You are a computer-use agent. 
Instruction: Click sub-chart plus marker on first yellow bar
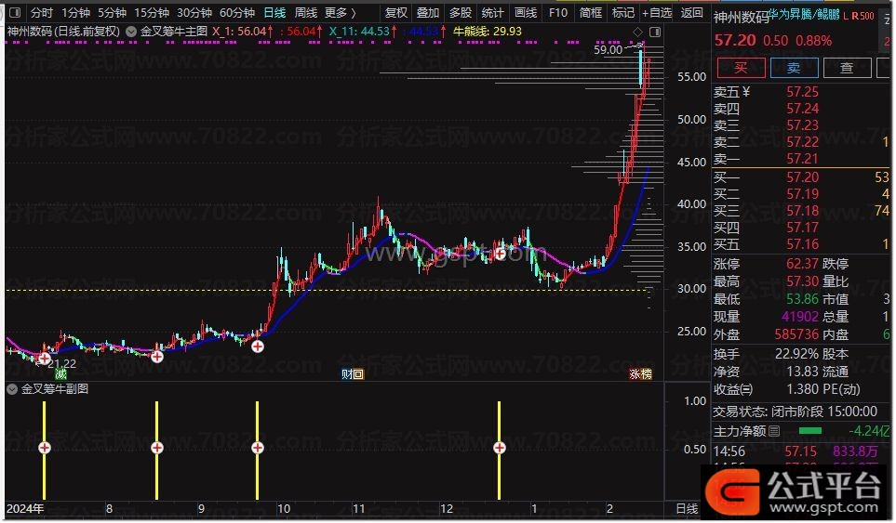coord(45,448)
